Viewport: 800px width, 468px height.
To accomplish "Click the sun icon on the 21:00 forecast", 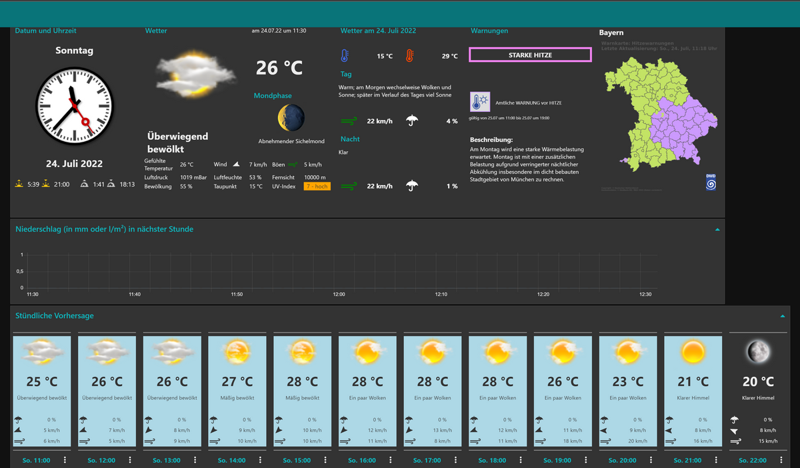I will pyautogui.click(x=693, y=351).
